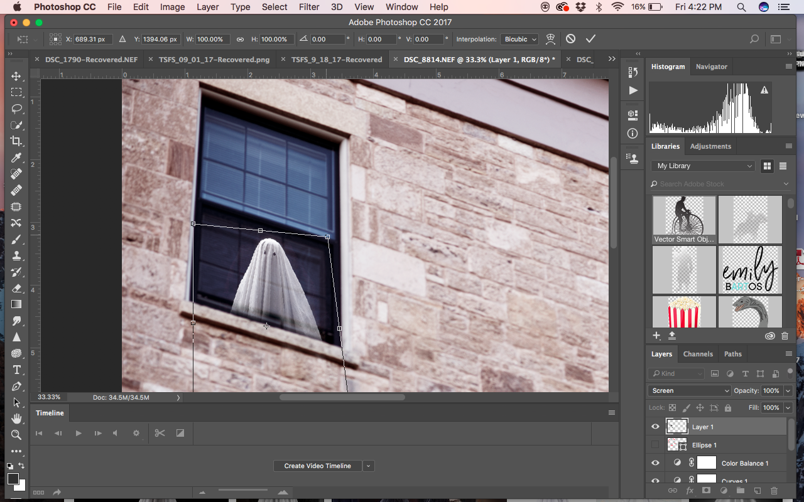
Task: Select the emily bartos library thumbnail
Action: 750,270
